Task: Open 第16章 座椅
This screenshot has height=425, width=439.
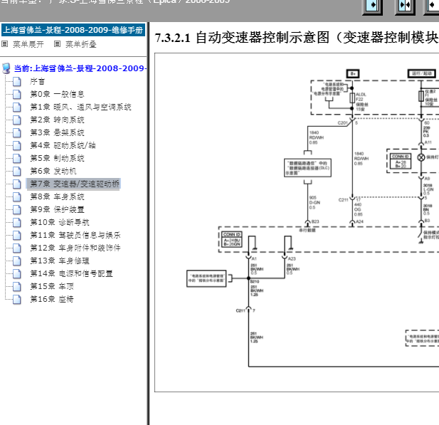Action: pyautogui.click(x=52, y=299)
